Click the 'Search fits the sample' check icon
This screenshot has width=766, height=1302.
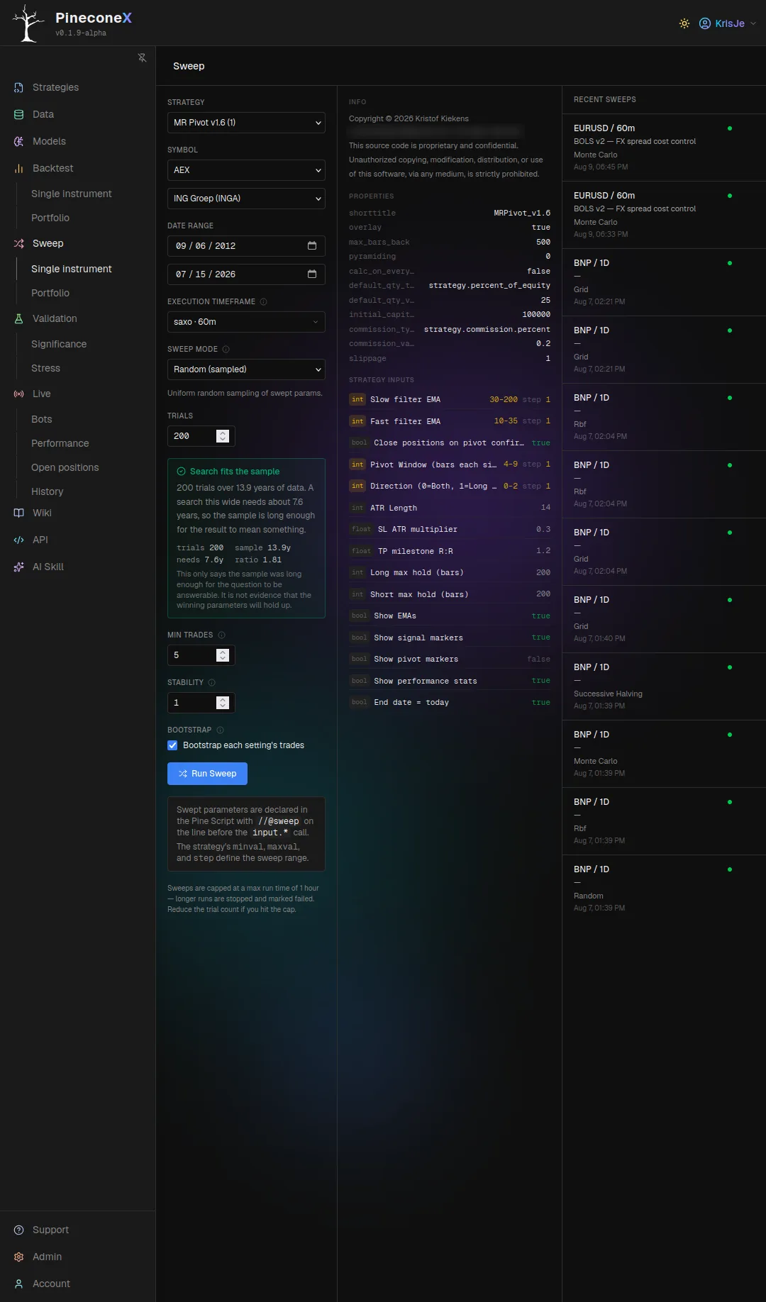(182, 472)
